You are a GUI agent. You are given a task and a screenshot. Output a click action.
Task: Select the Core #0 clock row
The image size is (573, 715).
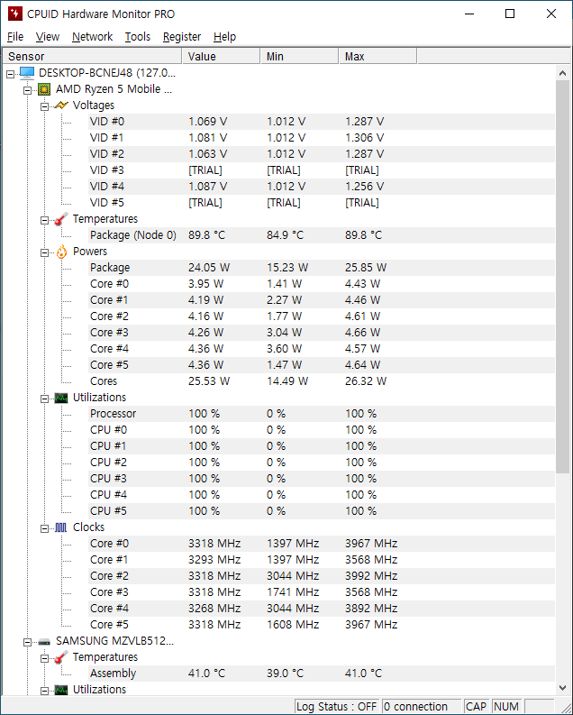click(322, 544)
